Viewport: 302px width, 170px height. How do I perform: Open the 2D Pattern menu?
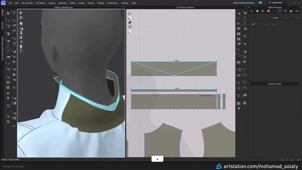tap(41, 3)
